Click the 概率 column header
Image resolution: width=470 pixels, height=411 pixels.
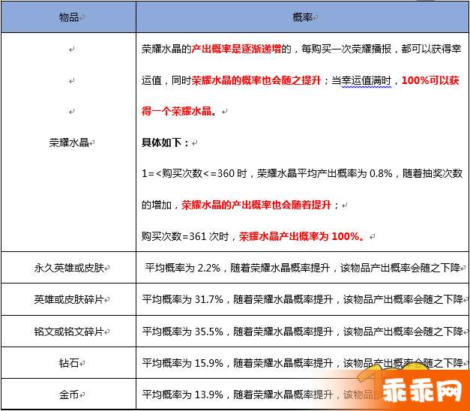point(302,17)
